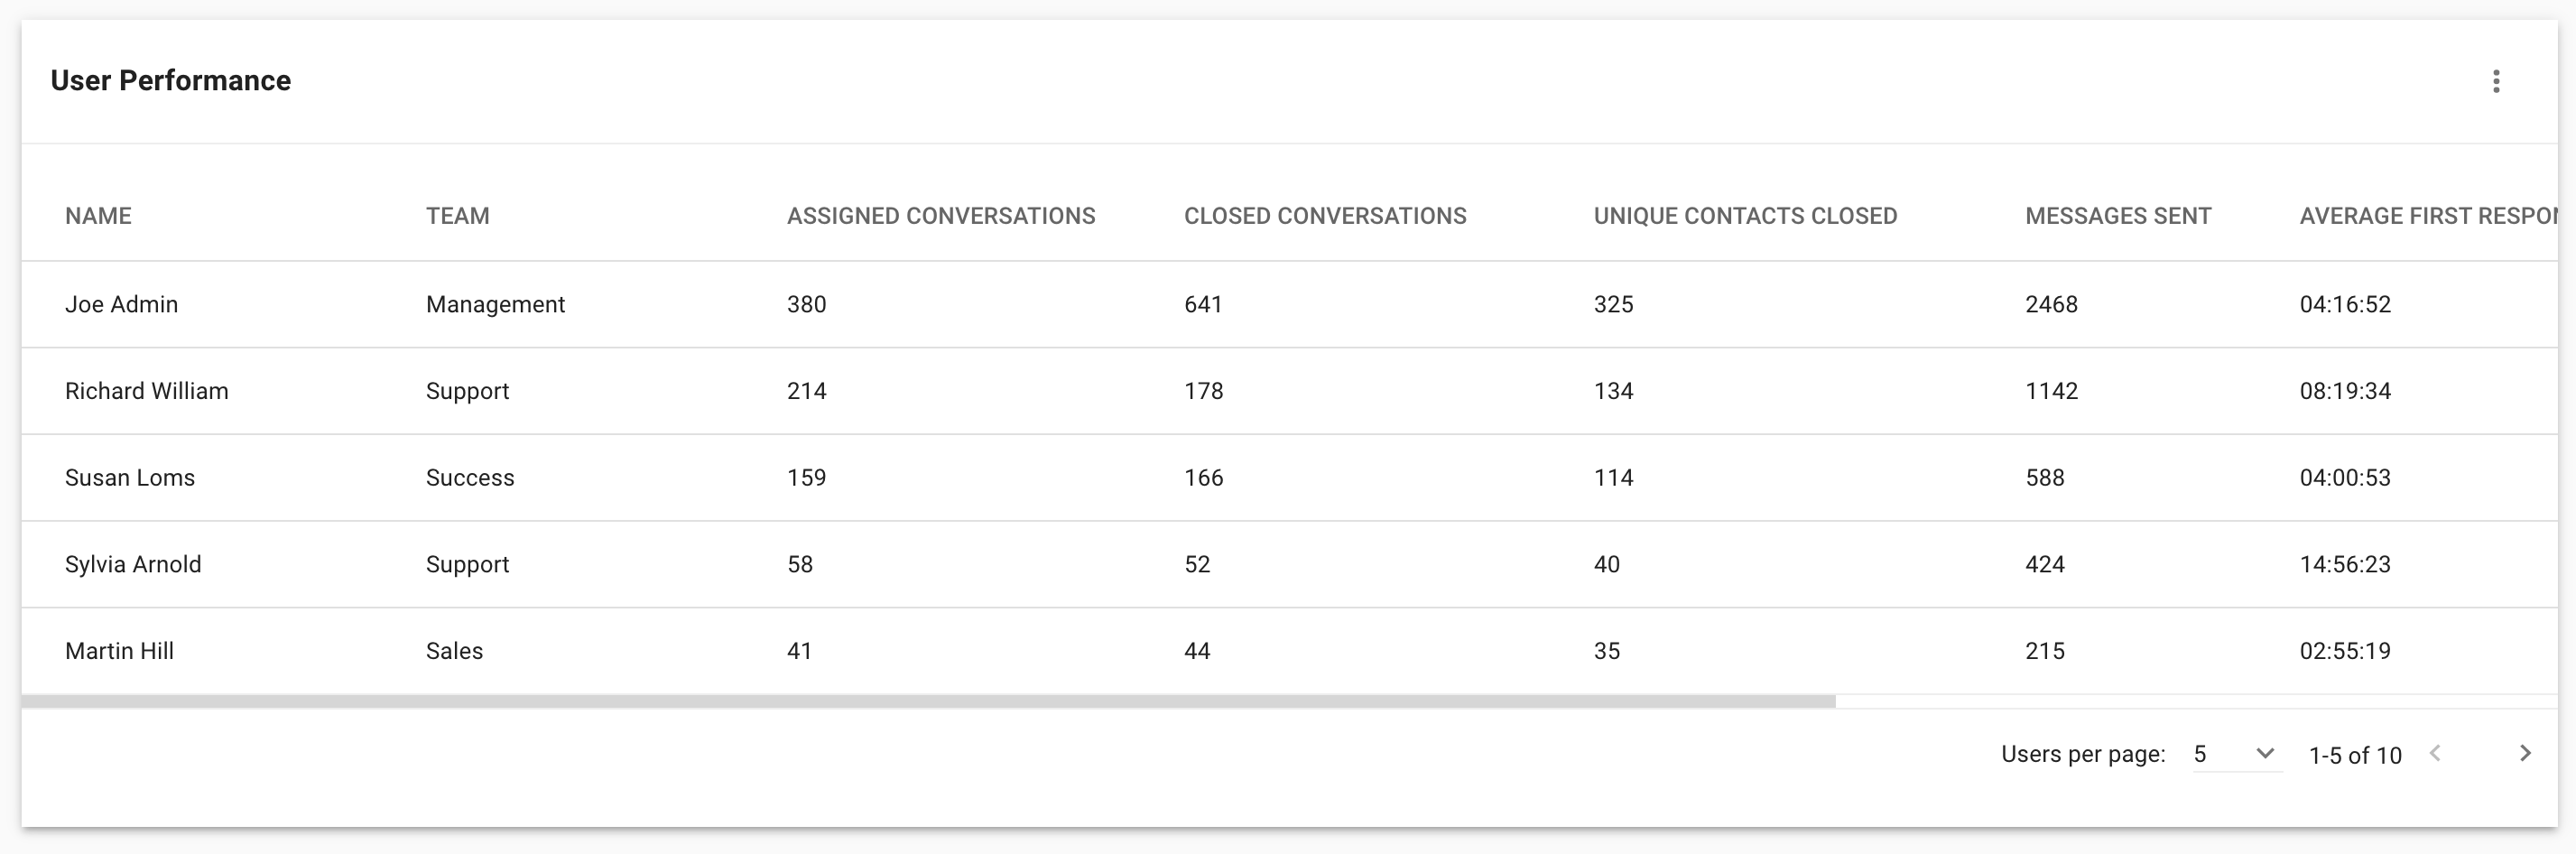
Task: Sort by Name column header
Action: click(x=98, y=216)
